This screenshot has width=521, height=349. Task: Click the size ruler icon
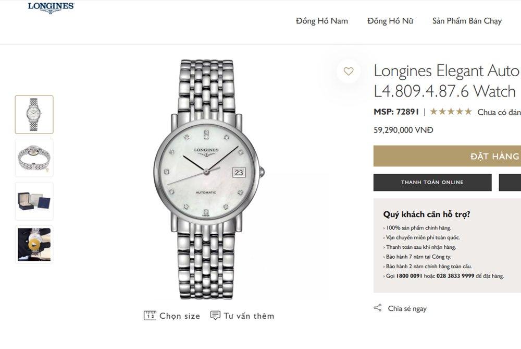150,316
